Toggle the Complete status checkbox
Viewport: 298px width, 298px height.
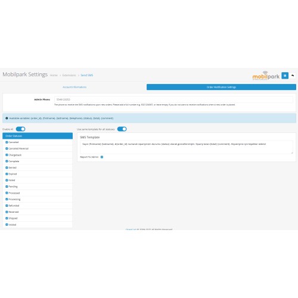pyautogui.click(x=7, y=162)
